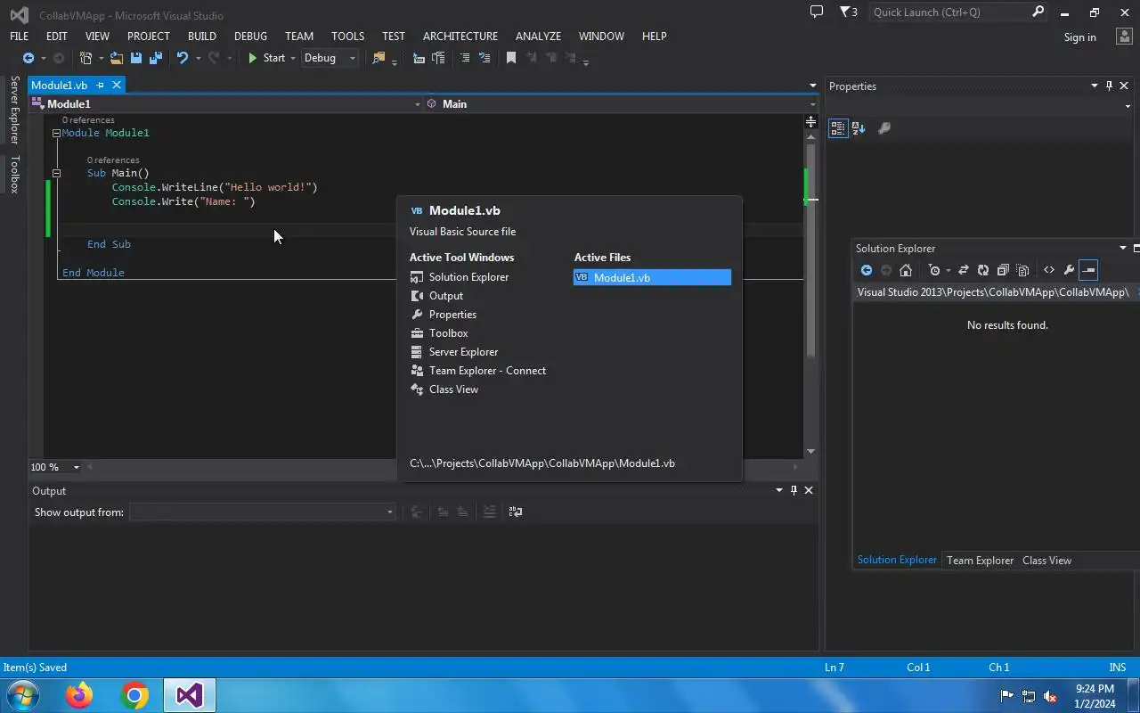1140x713 pixels.
Task: Switch to the Class View tab
Action: (1046, 560)
